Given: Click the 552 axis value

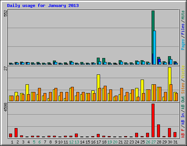Looking at the screenshot, I should (x=6, y=13).
